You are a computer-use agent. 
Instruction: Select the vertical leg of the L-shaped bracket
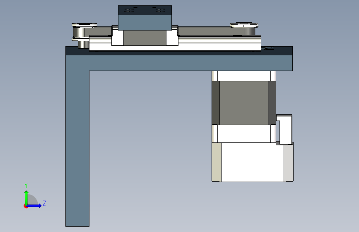(77, 149)
